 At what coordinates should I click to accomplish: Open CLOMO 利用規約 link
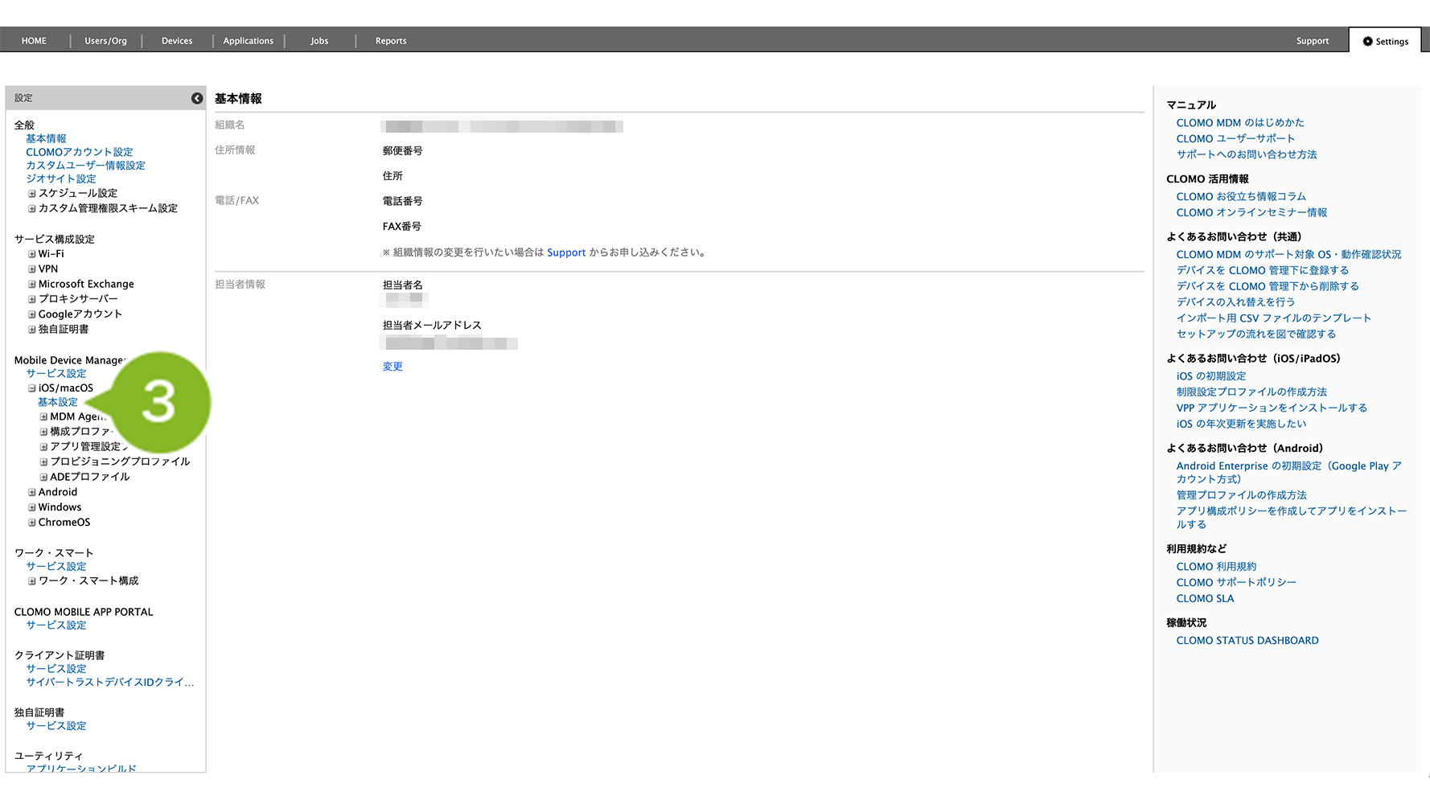[1216, 567]
